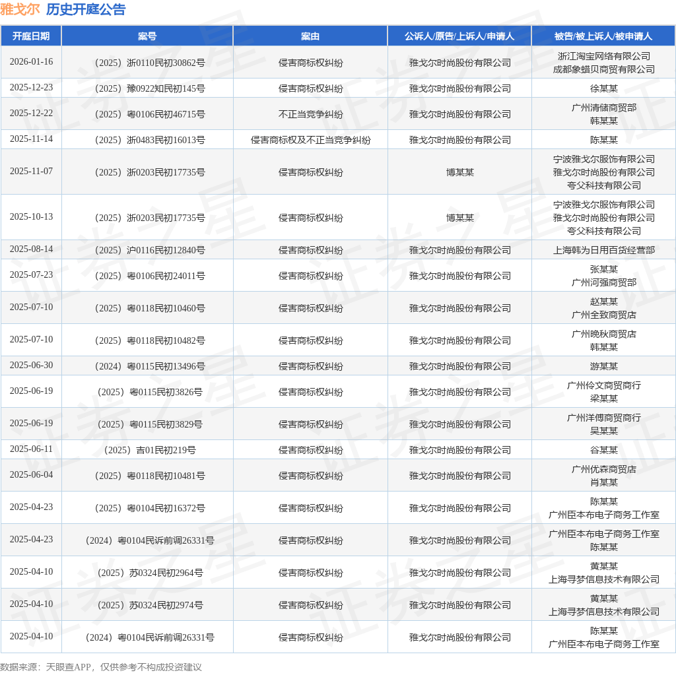Click defendant 梁某某

click(603, 399)
